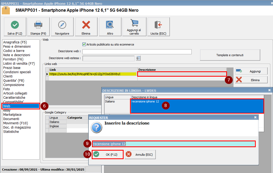This screenshot has height=173, width=273.
Task: Click Categoria column header in Google Category
Action: tap(77, 118)
